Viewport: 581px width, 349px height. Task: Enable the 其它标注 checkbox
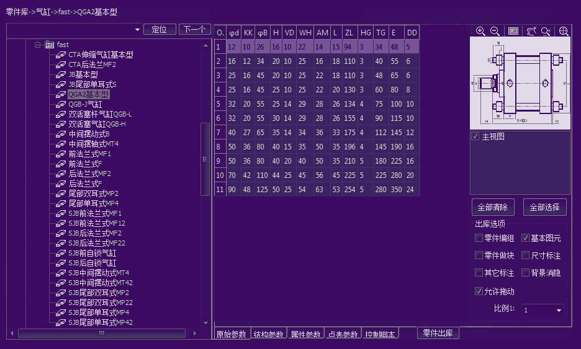click(x=479, y=273)
